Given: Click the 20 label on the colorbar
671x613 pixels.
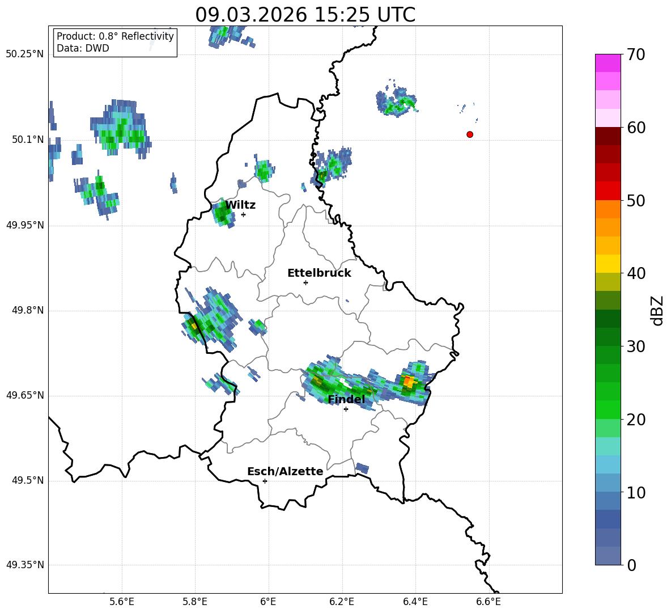Looking at the screenshot, I should 636,420.
